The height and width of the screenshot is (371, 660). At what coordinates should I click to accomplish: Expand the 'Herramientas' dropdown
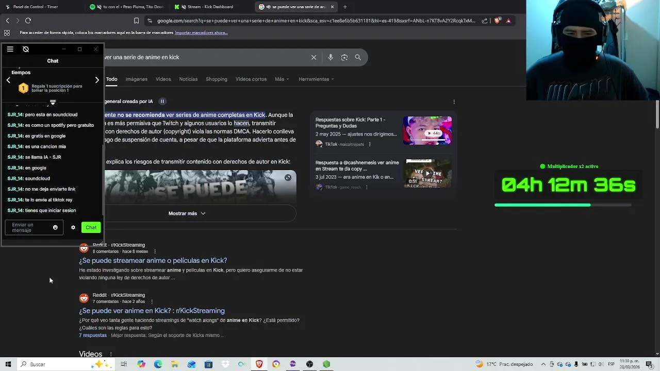tap(316, 79)
